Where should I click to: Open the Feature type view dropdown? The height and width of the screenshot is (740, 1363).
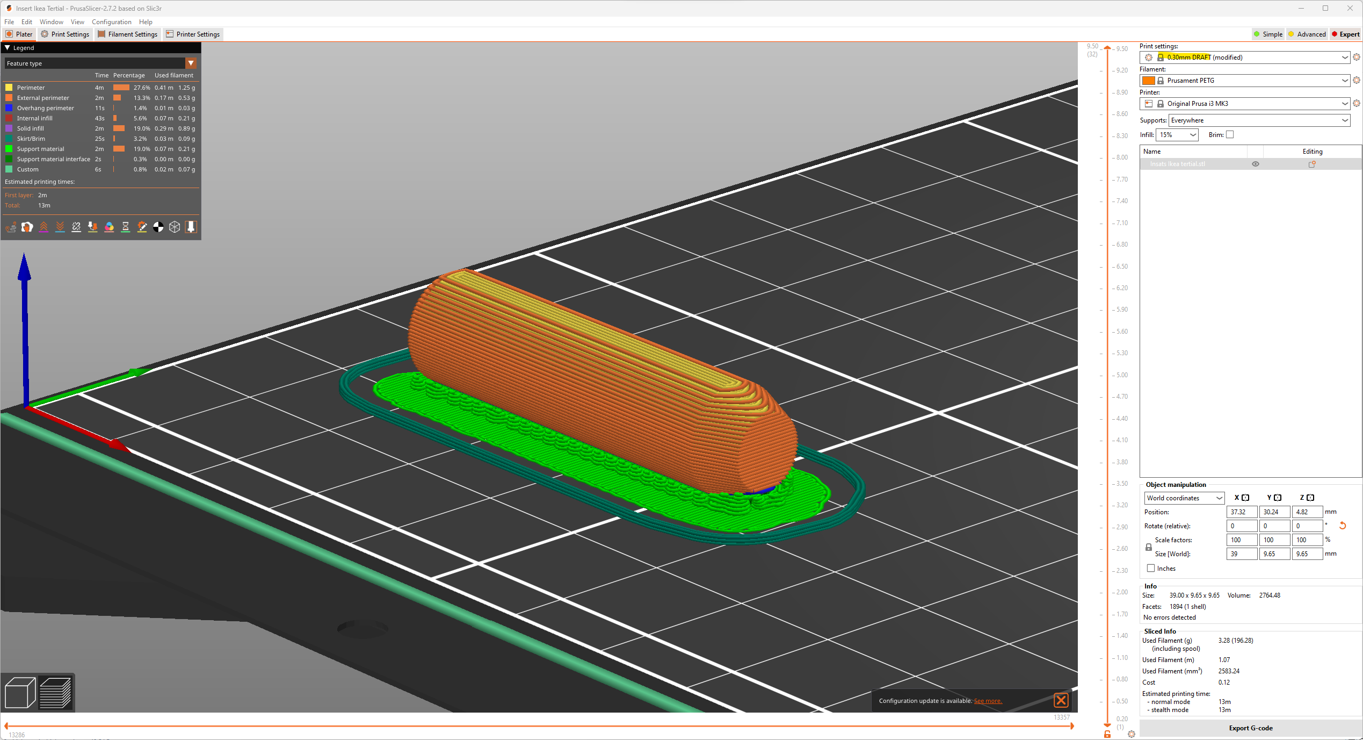pyautogui.click(x=191, y=63)
